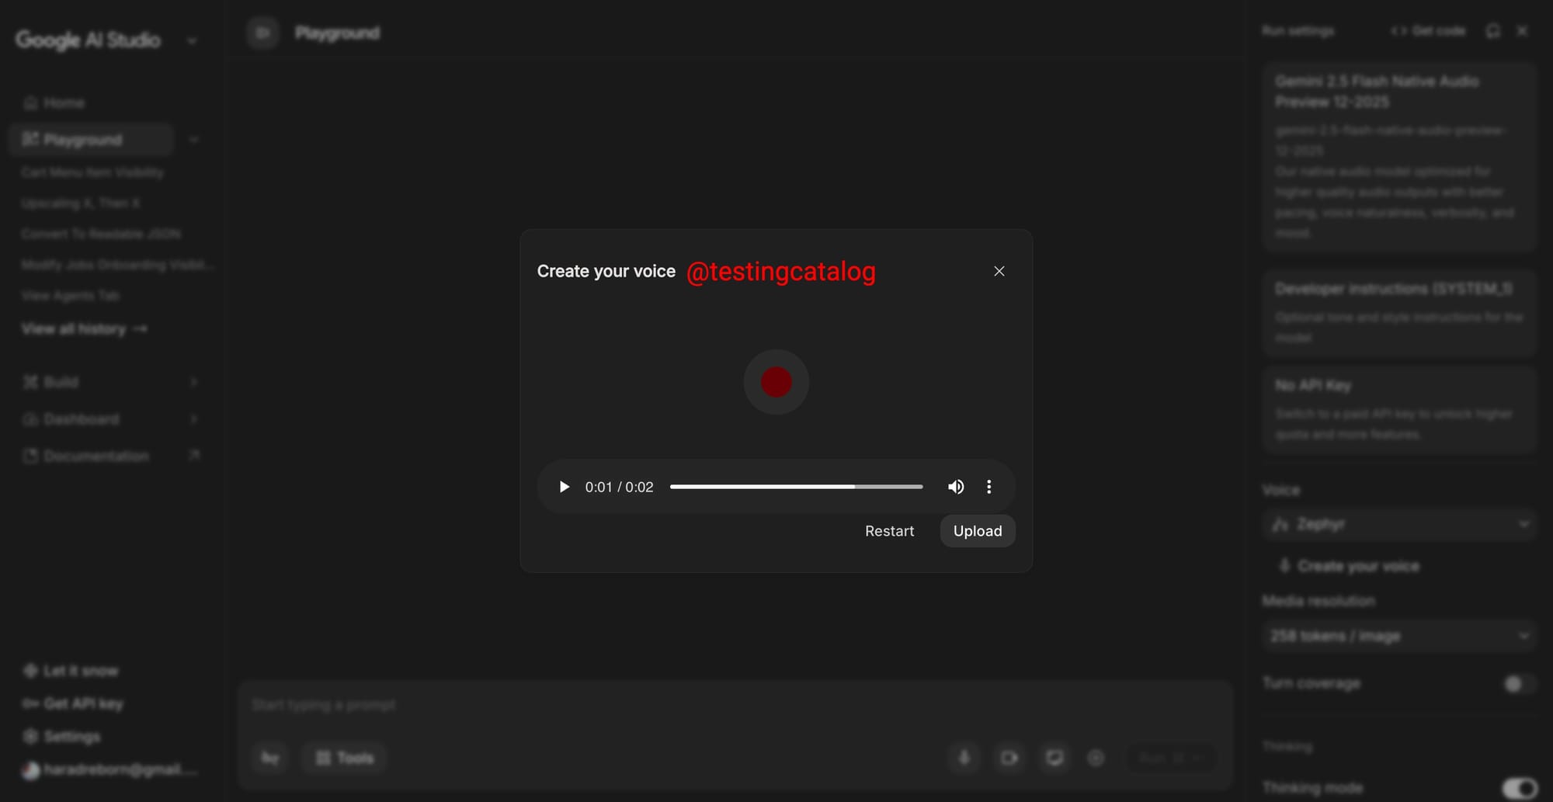
Task: Open the Zephyr voice dropdown
Action: pos(1398,524)
